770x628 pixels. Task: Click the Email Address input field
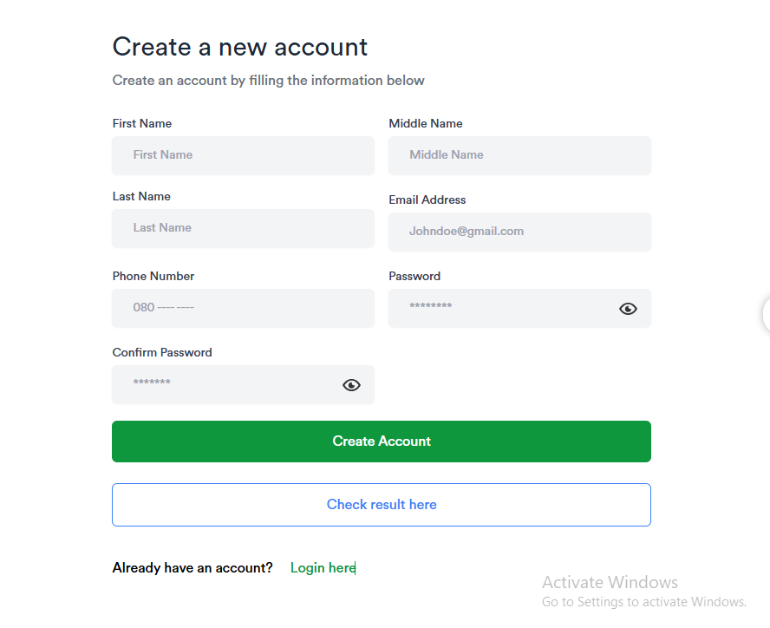519,232
